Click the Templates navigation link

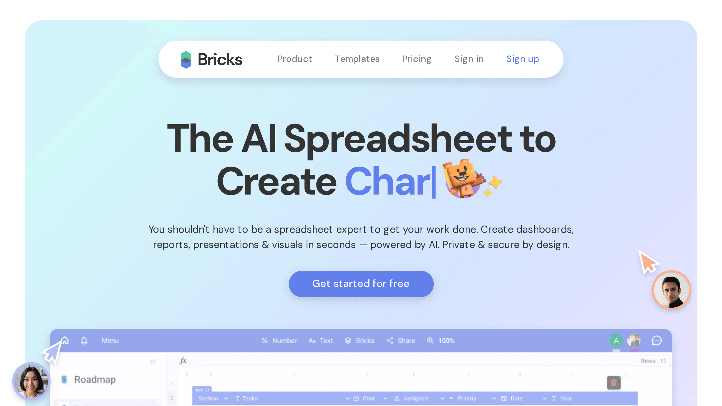click(357, 59)
